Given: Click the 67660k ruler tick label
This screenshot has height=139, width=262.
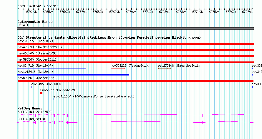Looking at the screenshot, I should (65, 12).
